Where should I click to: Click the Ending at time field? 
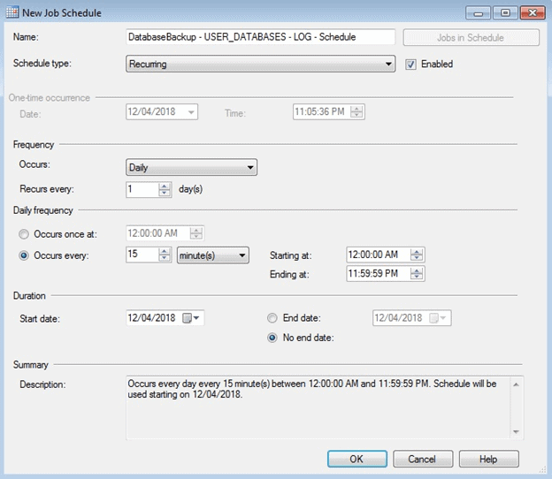pyautogui.click(x=379, y=274)
